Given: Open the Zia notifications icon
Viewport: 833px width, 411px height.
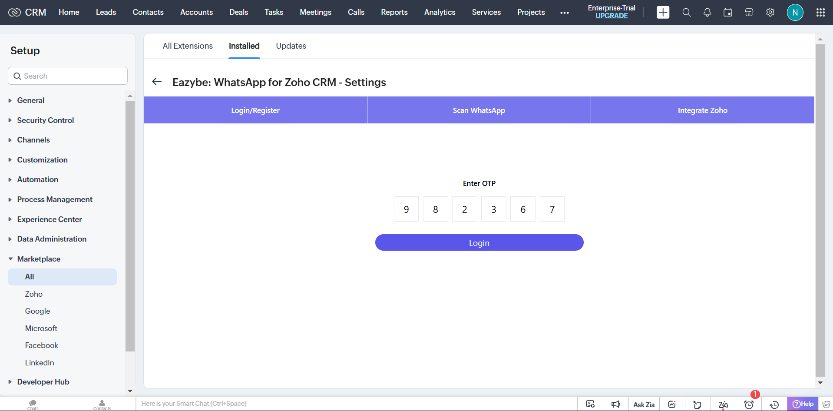Looking at the screenshot, I should (723, 404).
